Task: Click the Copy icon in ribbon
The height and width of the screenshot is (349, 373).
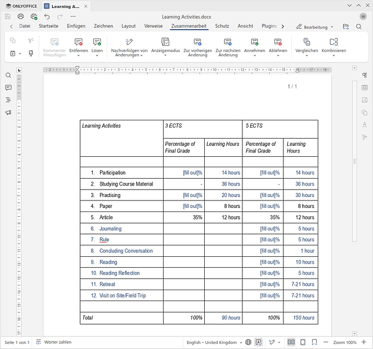Action: 13,41
